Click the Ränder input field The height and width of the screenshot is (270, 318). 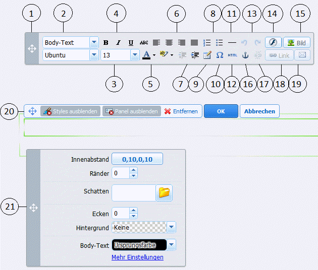click(x=121, y=173)
